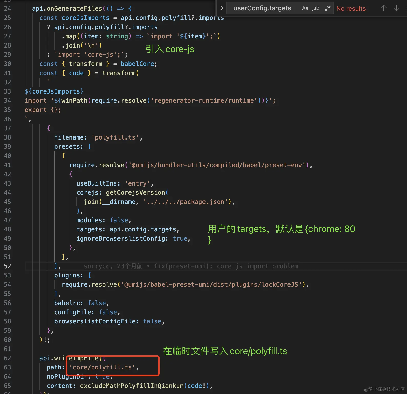
Task: Click 'coreJsImports' on line 25
Action: 85,18
